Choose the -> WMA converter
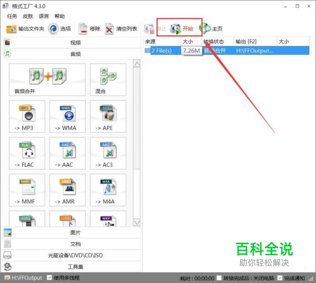316x283 pixels. coord(68,116)
